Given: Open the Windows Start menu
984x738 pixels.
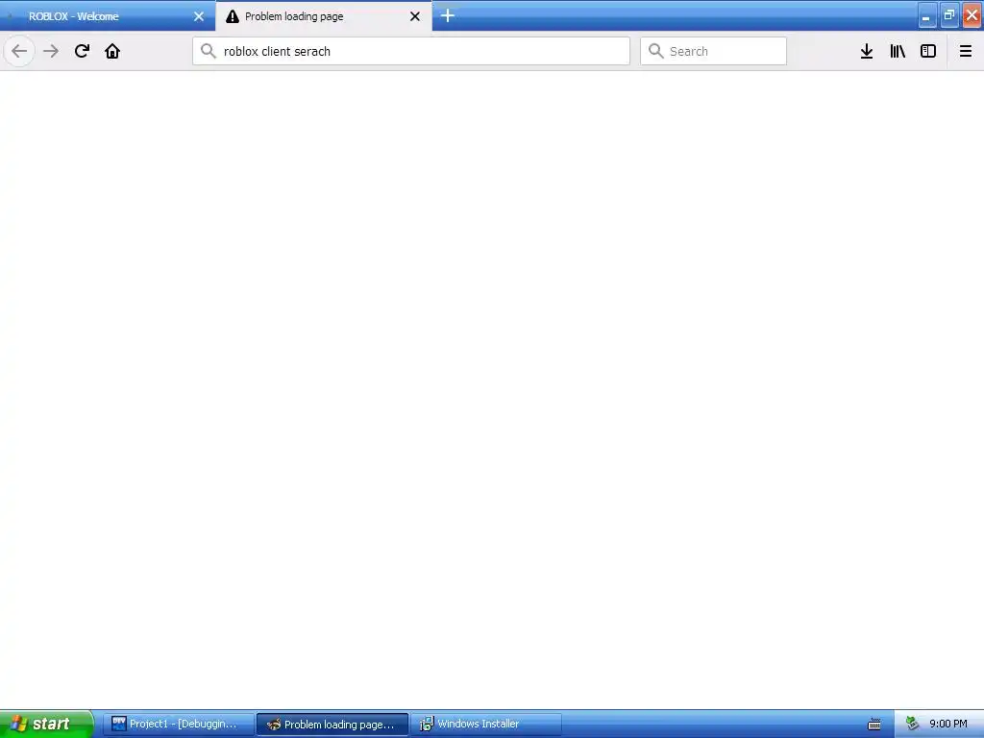Looking at the screenshot, I should coord(46,724).
